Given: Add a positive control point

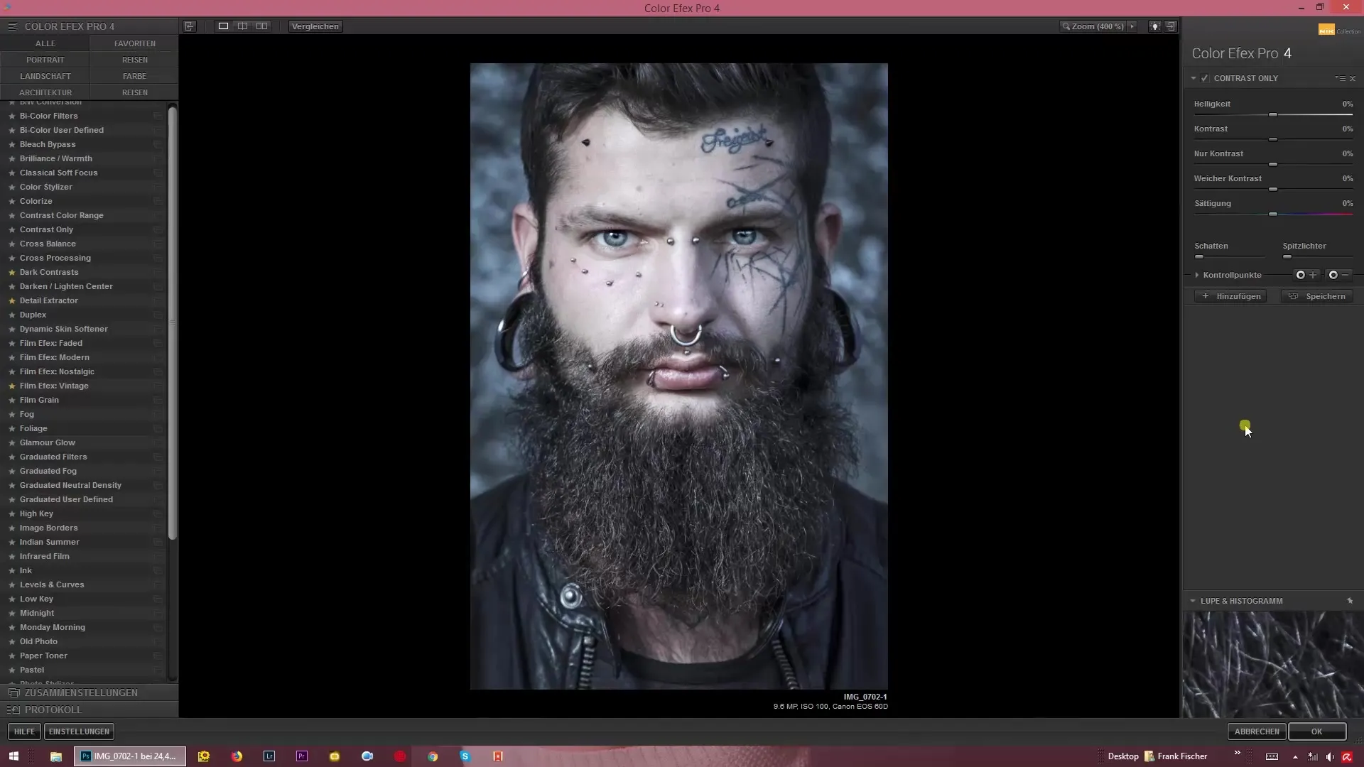Looking at the screenshot, I should (1306, 275).
